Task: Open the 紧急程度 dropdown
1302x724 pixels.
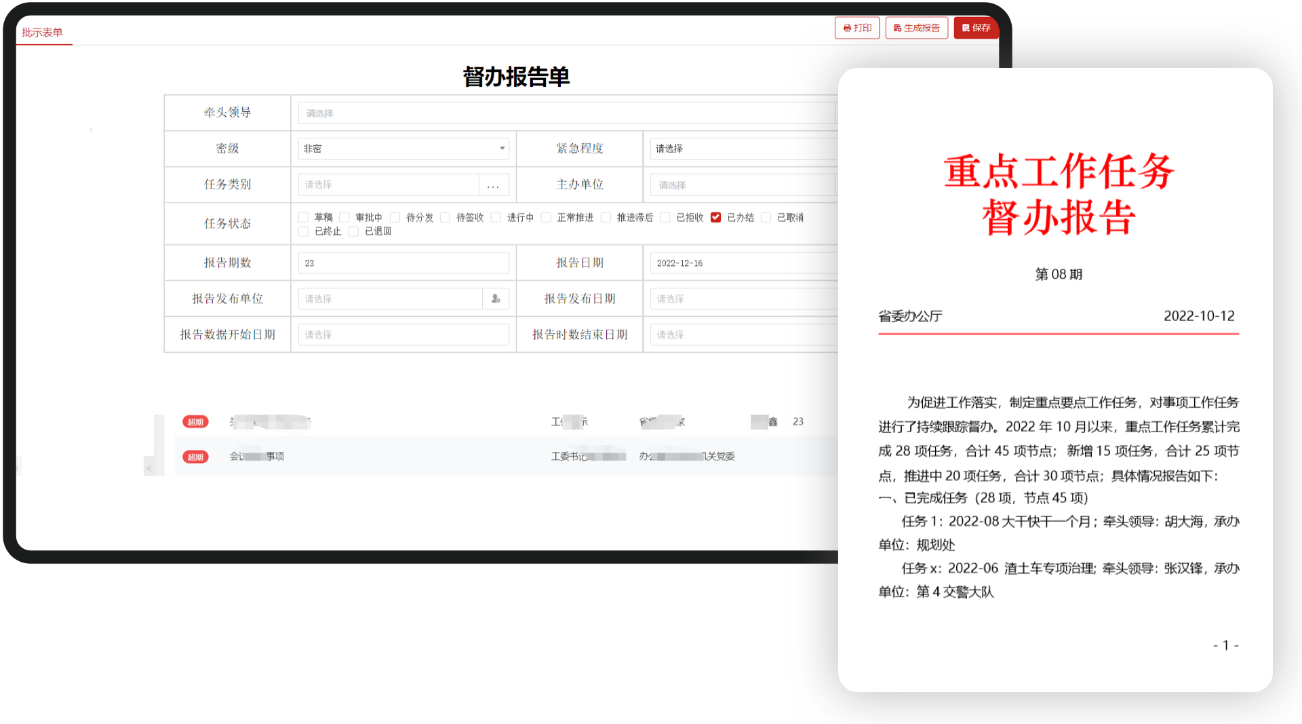Action: coord(744,149)
